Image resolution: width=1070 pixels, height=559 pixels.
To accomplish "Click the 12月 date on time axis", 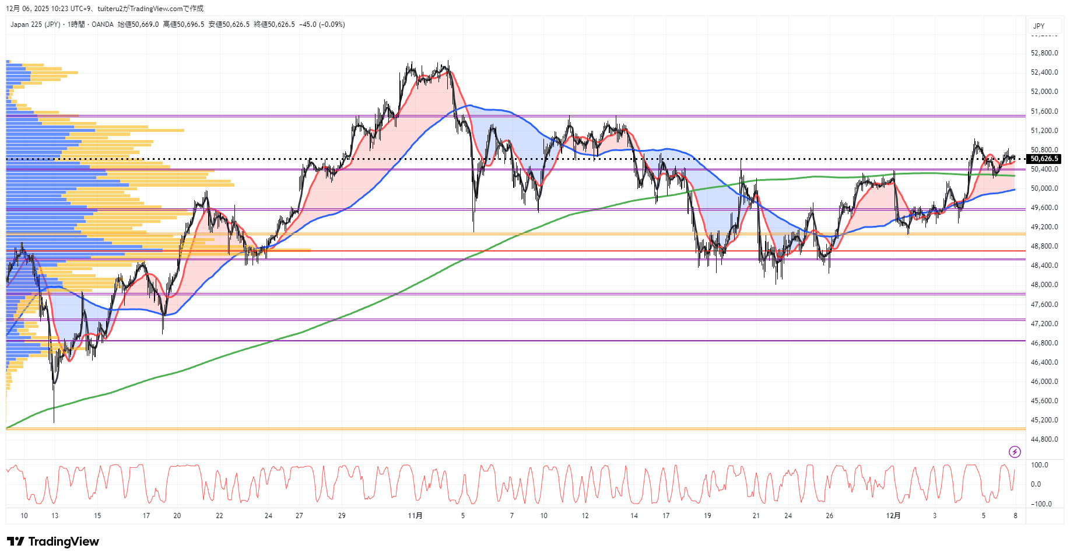I will 893,516.
